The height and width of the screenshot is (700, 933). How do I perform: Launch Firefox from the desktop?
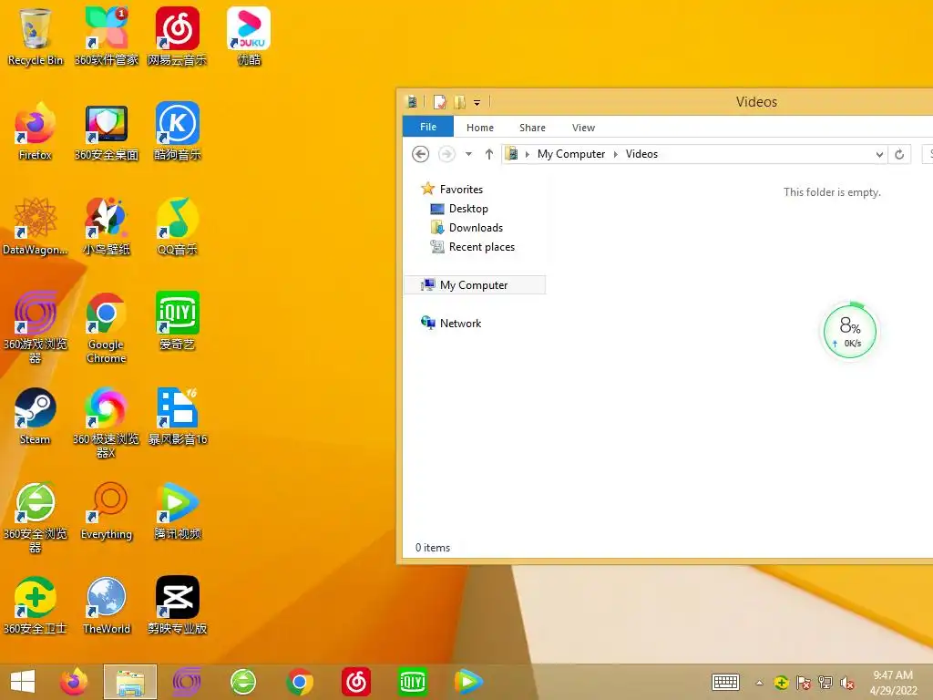pyautogui.click(x=36, y=131)
